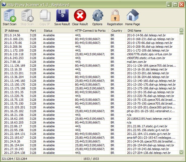
Task: Click the Copy IP documents icon
Action: click(x=45, y=16)
